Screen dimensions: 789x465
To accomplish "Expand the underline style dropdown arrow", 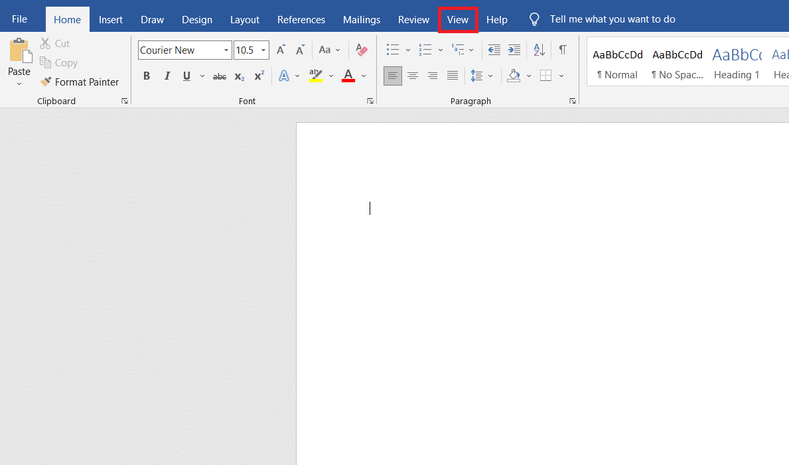I will tap(202, 76).
